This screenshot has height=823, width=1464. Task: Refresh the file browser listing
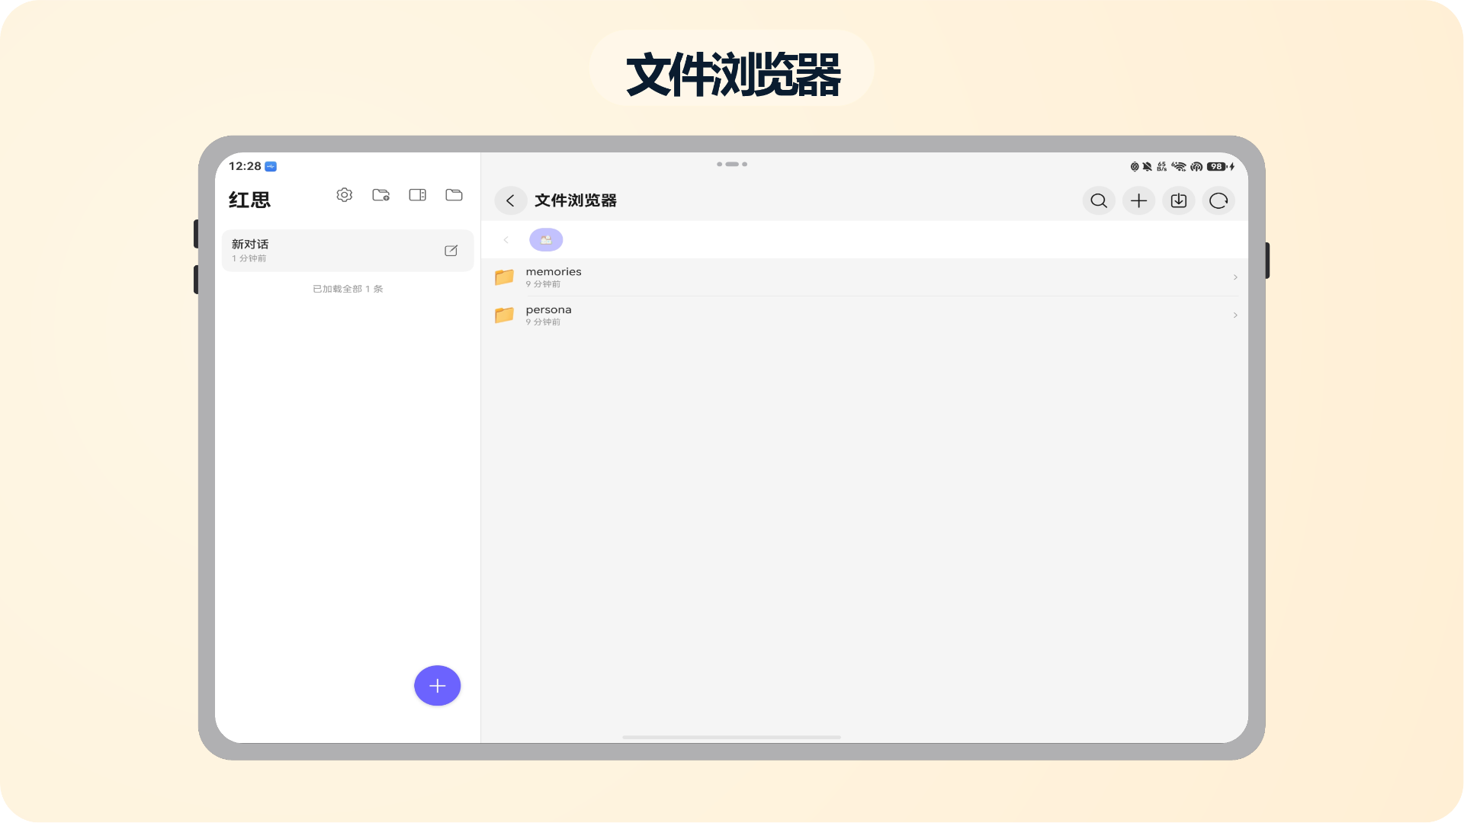[x=1218, y=200]
